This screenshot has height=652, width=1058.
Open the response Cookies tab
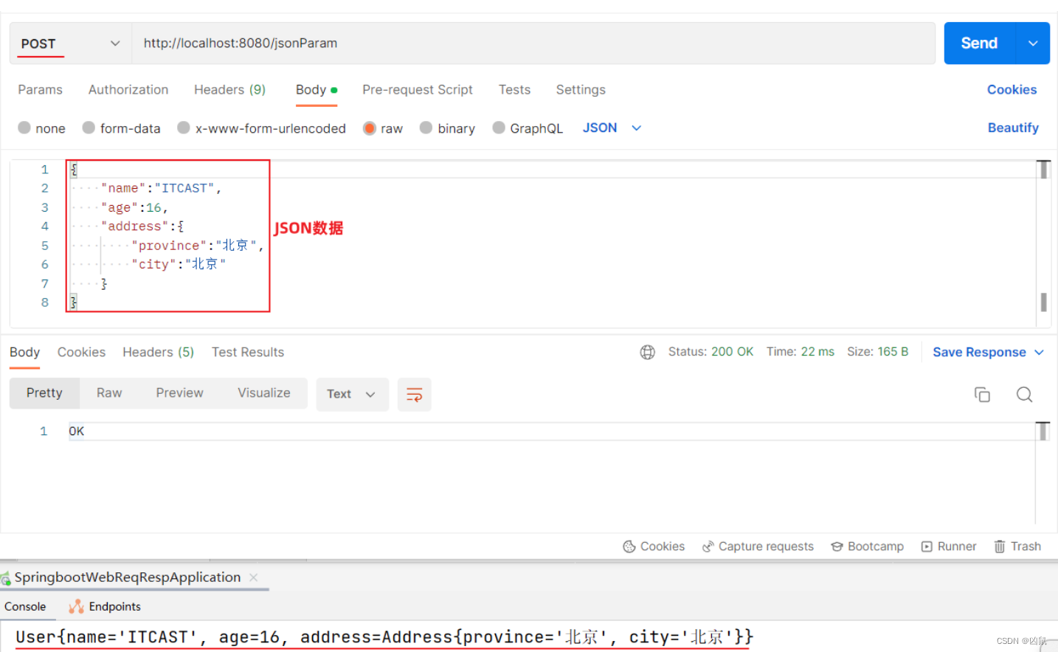tap(81, 353)
